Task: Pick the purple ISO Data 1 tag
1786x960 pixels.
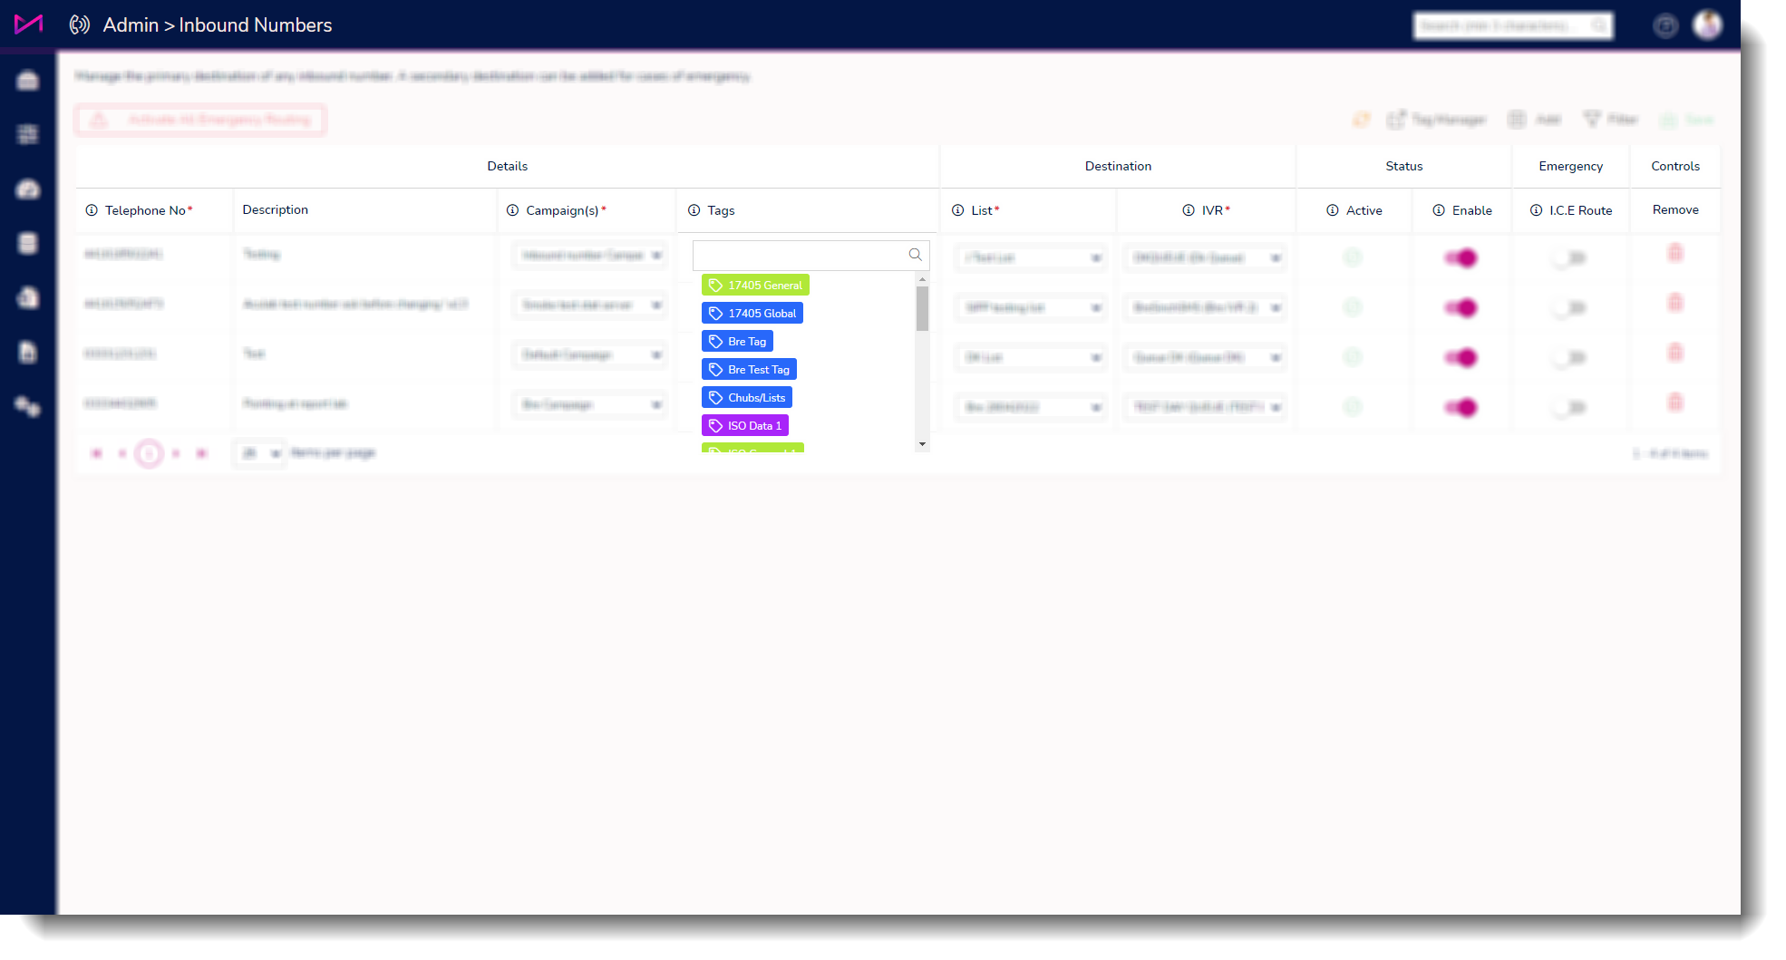Action: click(745, 426)
